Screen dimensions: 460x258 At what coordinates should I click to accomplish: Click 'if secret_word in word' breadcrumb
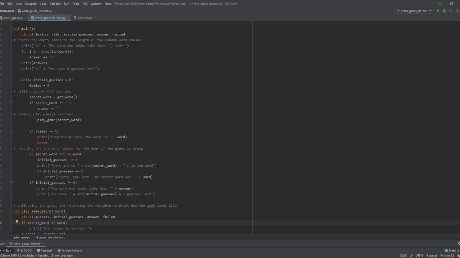51,237
